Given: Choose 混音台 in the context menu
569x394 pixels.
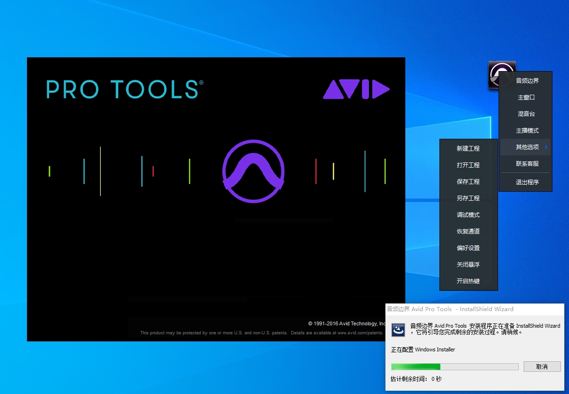Looking at the screenshot, I should coord(526,114).
